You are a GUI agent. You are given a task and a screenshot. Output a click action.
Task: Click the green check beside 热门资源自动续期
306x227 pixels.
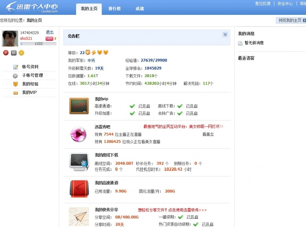tap(196, 225)
